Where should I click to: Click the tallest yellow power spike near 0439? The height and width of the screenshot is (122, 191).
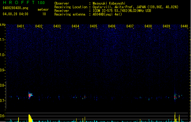click(x=175, y=117)
